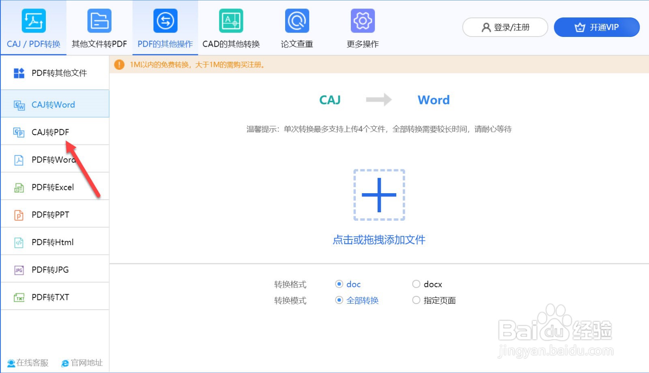This screenshot has width=649, height=373.
Task: Open 在线客服 online support link
Action: click(28, 363)
